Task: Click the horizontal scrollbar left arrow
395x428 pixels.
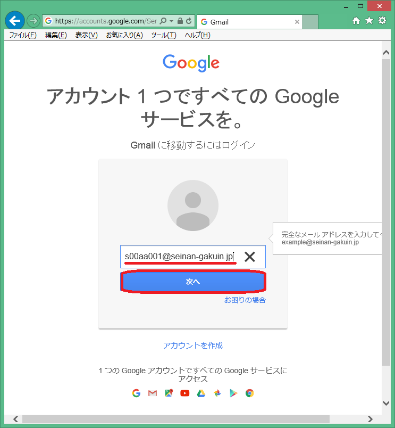Action: click(x=16, y=419)
